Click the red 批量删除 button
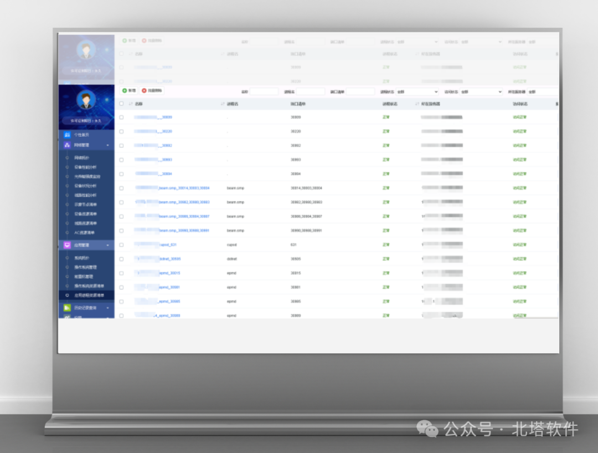This screenshot has width=598, height=453. [152, 90]
